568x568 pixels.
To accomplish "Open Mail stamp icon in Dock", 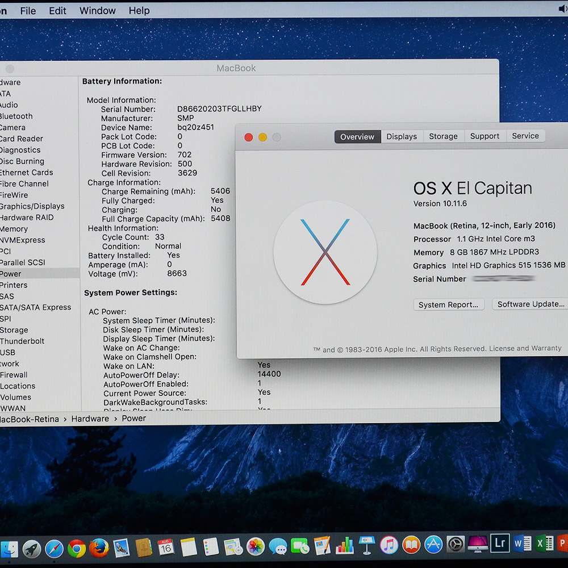I will point(122,548).
